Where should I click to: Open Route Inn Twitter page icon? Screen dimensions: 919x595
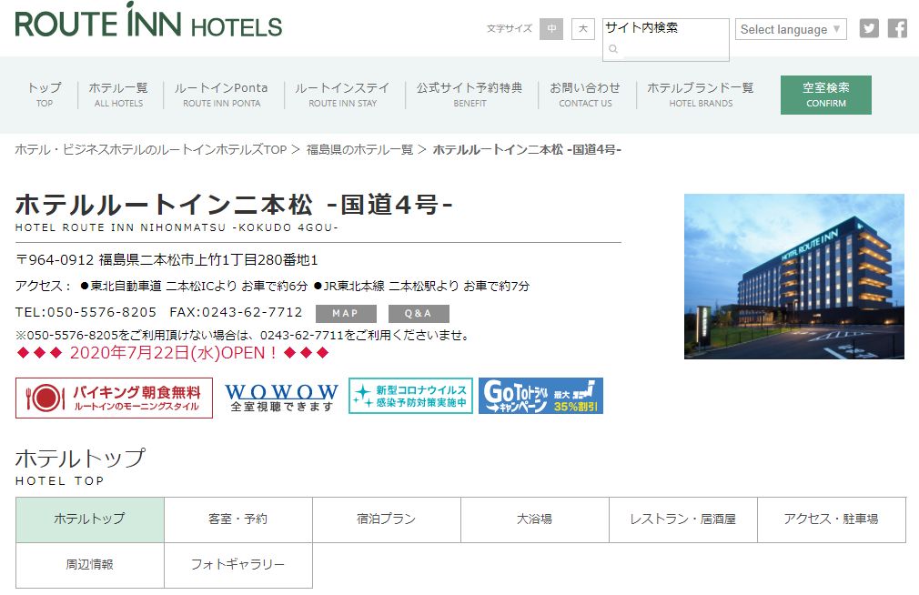click(869, 28)
